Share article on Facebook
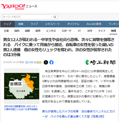Viewport: 119px width, 122px height. 51,62
